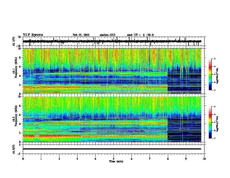Click the "start UT = 6 :30: 0" text
Screen dimensions: 230x178
click(x=140, y=35)
